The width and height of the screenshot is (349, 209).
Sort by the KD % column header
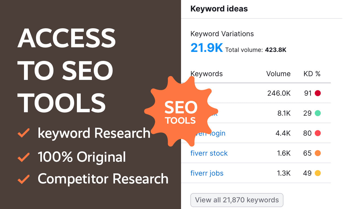(x=312, y=74)
